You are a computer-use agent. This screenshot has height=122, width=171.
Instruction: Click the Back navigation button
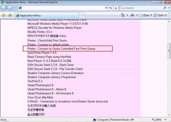[3, 8]
